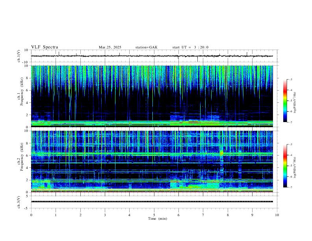Click the "-7" label on the ch.1 color bar
Image resolution: width=312 pixels, height=241 pixels.
290,122
